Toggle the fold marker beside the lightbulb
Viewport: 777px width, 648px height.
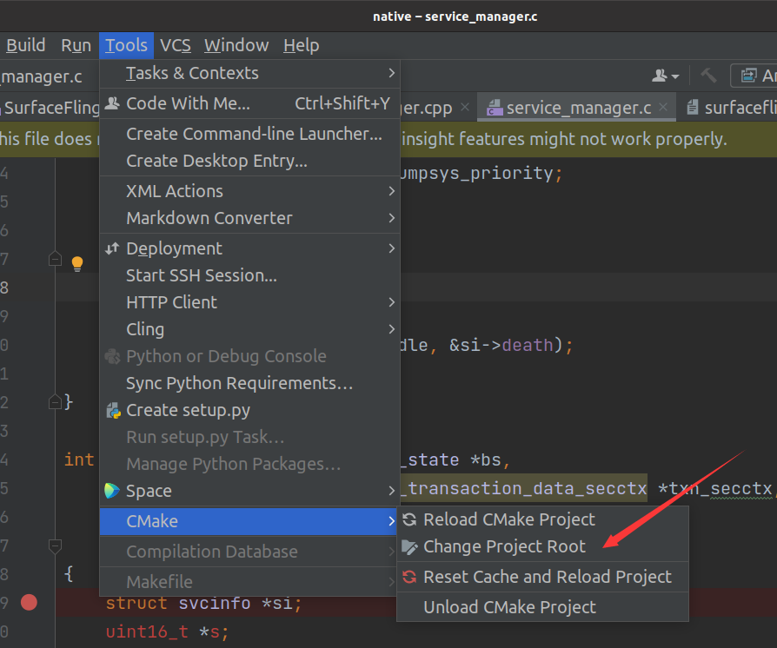(x=55, y=259)
